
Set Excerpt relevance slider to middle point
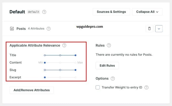(x=60, y=78)
